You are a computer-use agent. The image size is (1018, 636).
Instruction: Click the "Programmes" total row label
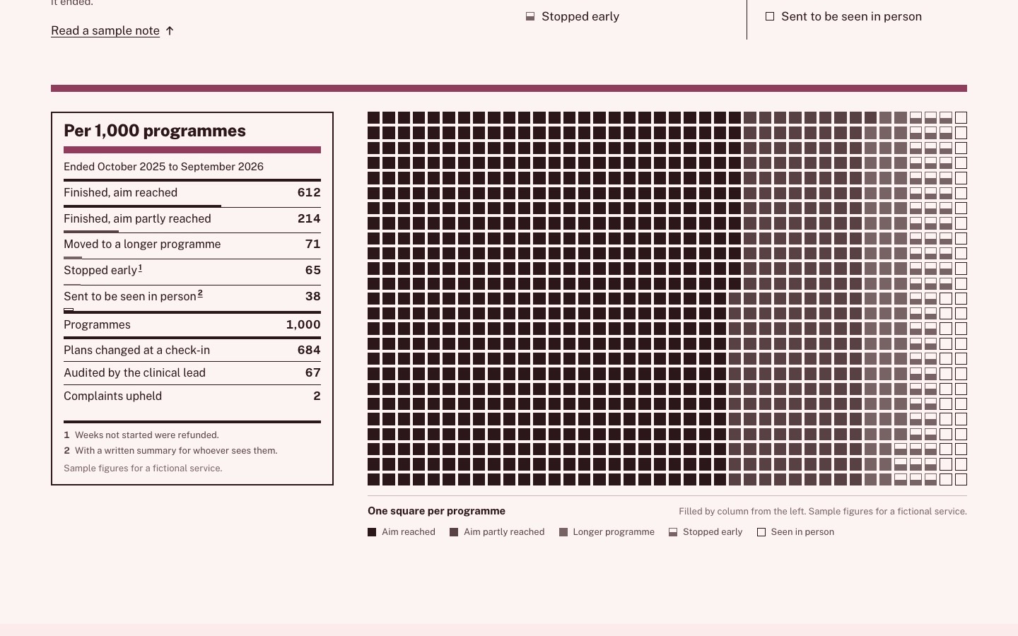97,325
